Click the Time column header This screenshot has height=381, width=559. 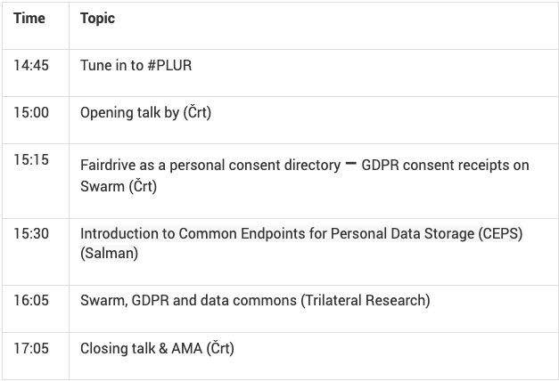[29, 18]
